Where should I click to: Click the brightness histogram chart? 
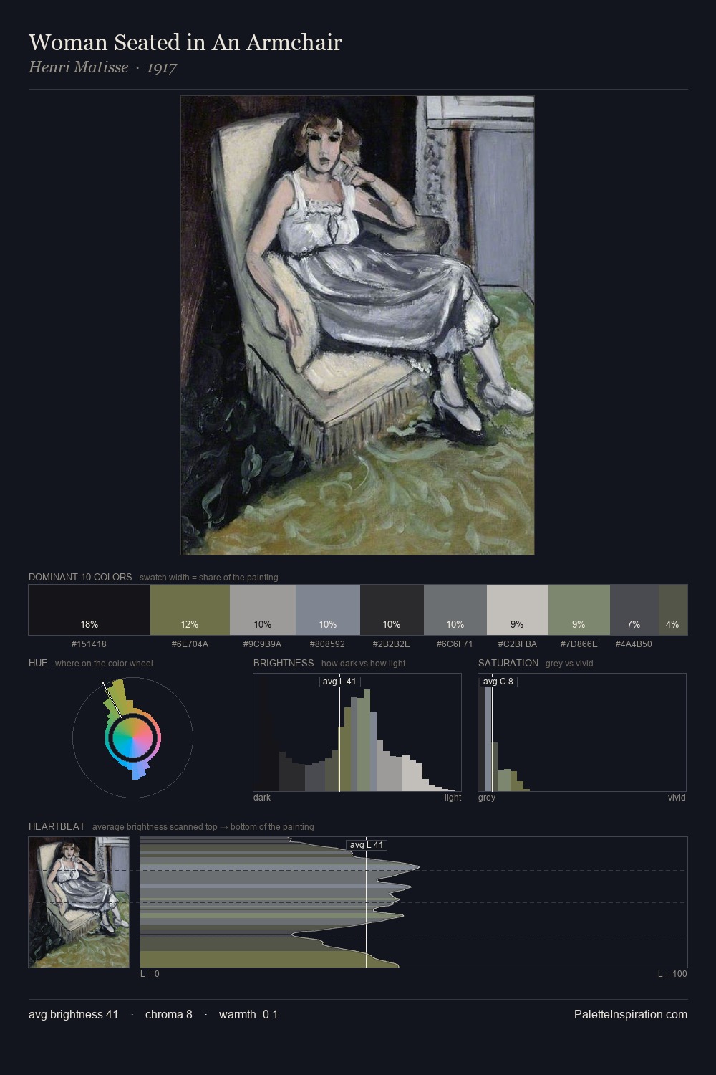point(357,732)
